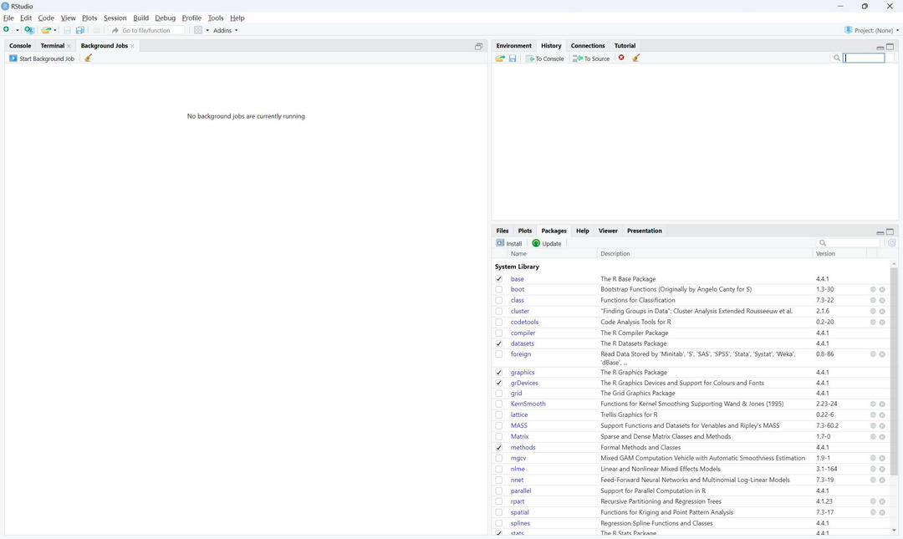Clear all history entries with the broom icon
Screen dimensions: 903x539
coord(636,58)
